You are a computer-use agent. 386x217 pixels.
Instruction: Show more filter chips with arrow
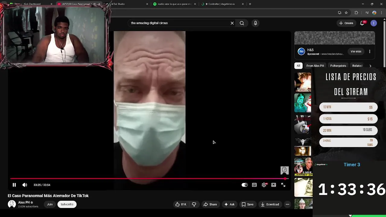(370, 66)
